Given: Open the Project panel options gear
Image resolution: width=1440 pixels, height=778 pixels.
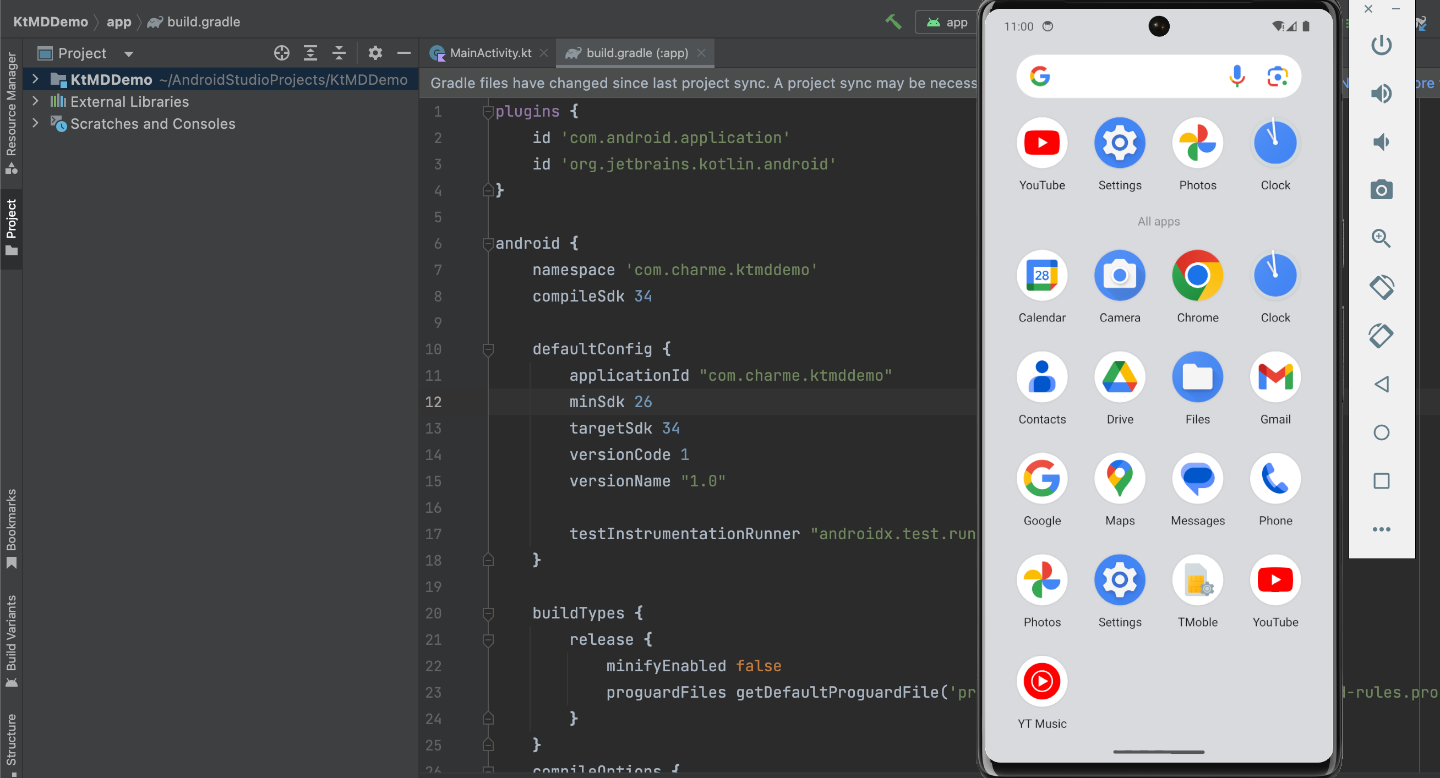Looking at the screenshot, I should click(375, 53).
